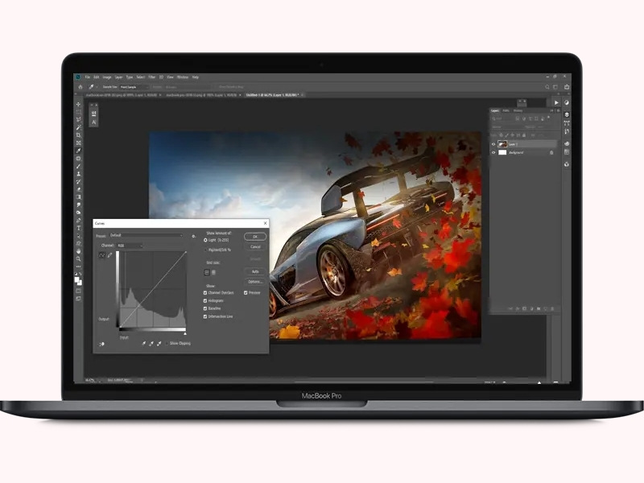
Task: Select the Clone Stamp tool
Action: point(78,174)
